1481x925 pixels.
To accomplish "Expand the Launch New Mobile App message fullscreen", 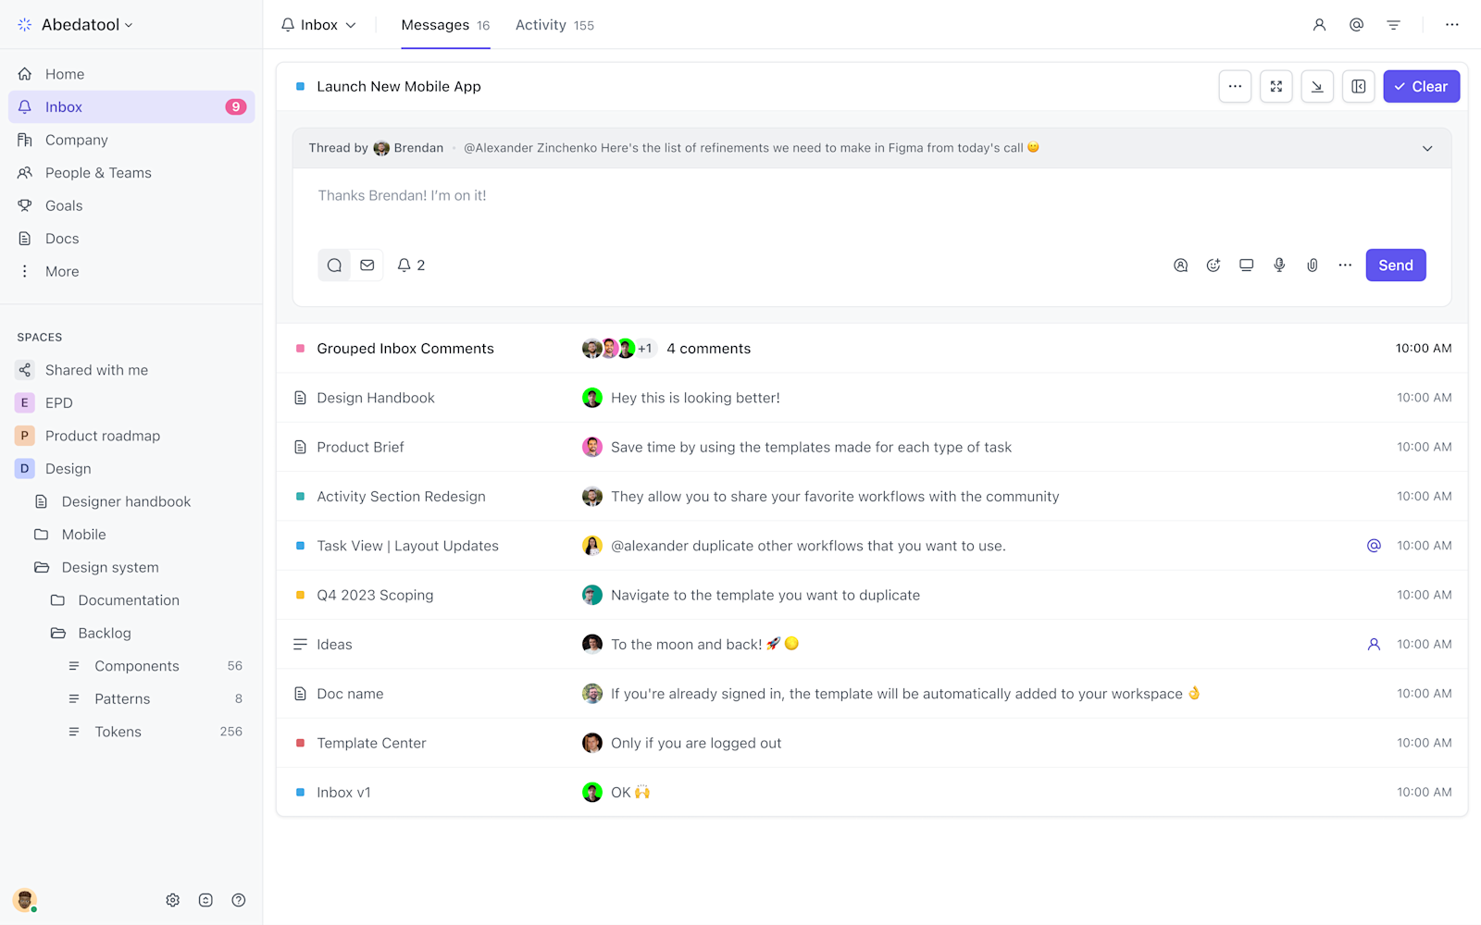I will (x=1276, y=86).
